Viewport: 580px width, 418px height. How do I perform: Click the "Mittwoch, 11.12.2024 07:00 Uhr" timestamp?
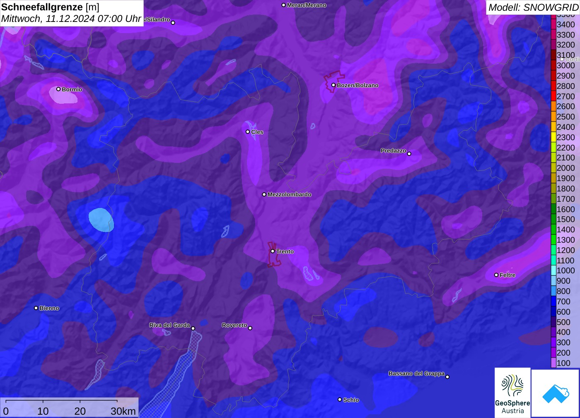pos(71,19)
